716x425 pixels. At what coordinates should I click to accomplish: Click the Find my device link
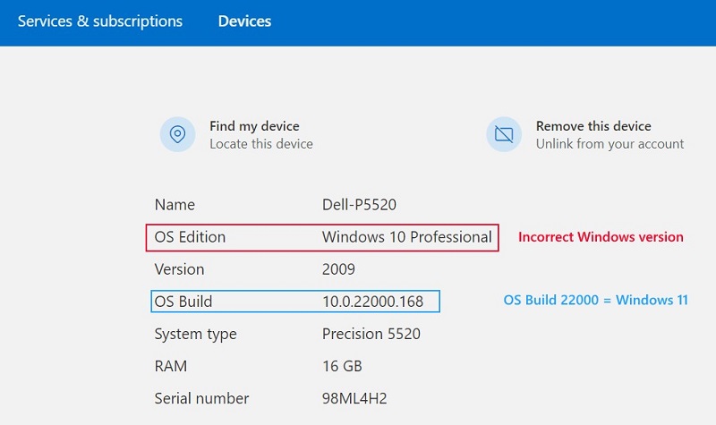click(254, 126)
